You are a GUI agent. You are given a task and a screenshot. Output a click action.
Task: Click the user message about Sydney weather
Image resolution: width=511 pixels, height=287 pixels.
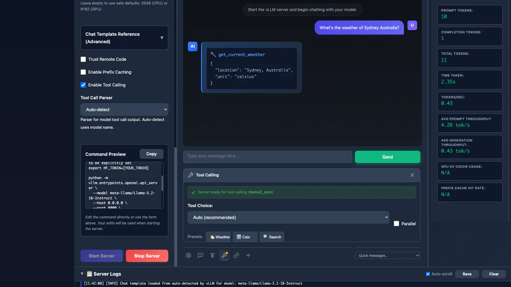pyautogui.click(x=359, y=28)
